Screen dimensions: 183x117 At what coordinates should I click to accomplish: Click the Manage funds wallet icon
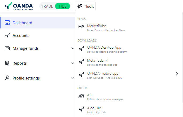coord(7,48)
